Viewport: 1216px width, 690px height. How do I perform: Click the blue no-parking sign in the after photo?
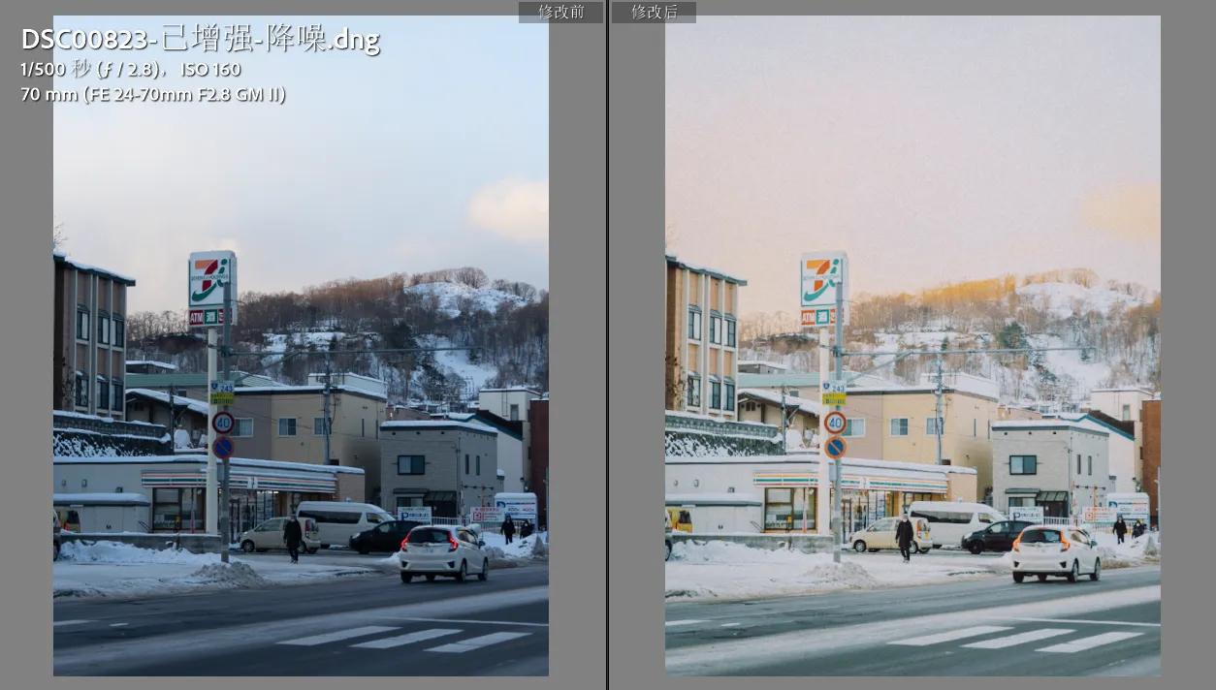coord(835,447)
